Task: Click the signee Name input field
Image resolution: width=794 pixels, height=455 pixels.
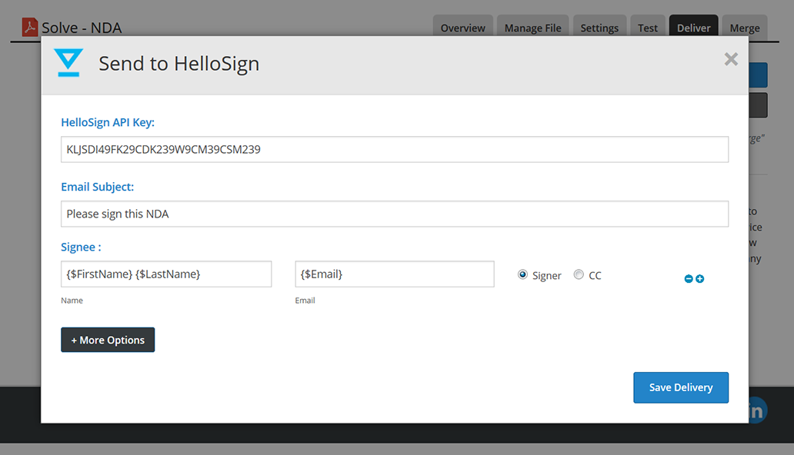Action: tap(166, 274)
